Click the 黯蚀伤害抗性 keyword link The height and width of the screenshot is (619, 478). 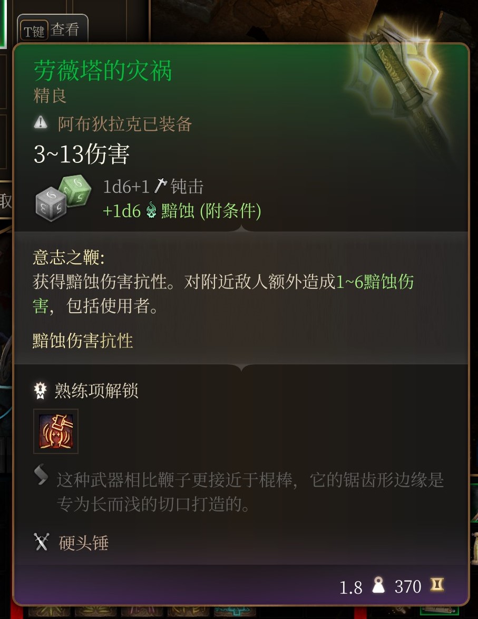(83, 341)
